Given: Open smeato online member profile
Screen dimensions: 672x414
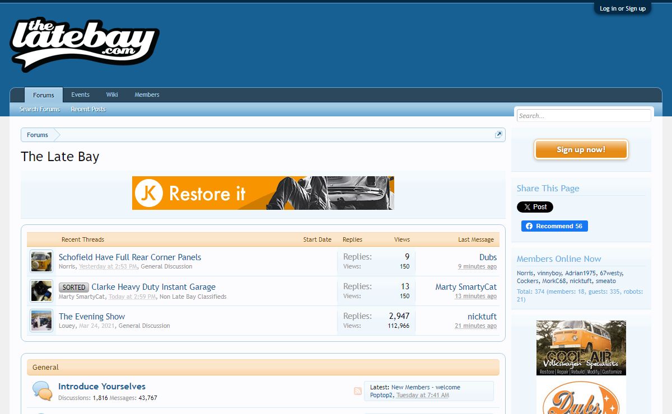Looking at the screenshot, I should [x=605, y=281].
